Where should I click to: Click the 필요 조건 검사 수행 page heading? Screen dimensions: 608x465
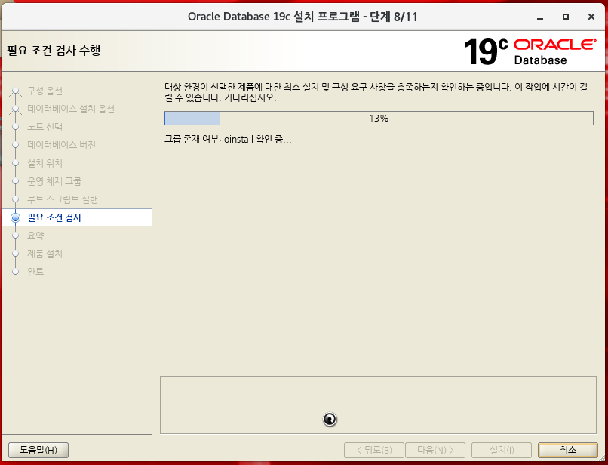54,51
